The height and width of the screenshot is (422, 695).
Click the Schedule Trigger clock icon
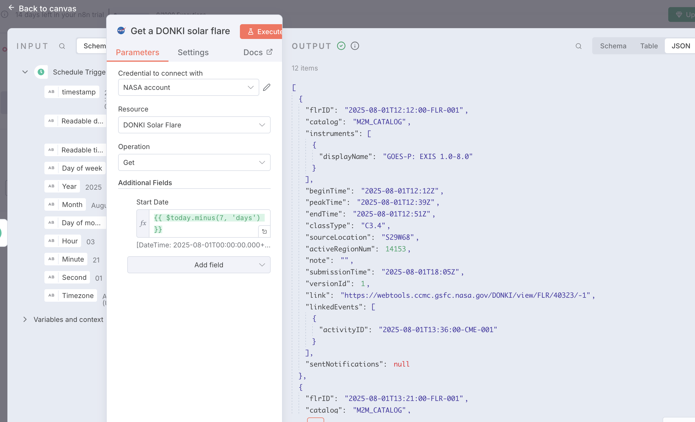[41, 72]
